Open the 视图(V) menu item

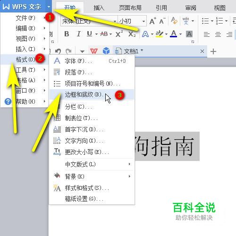click(25, 39)
